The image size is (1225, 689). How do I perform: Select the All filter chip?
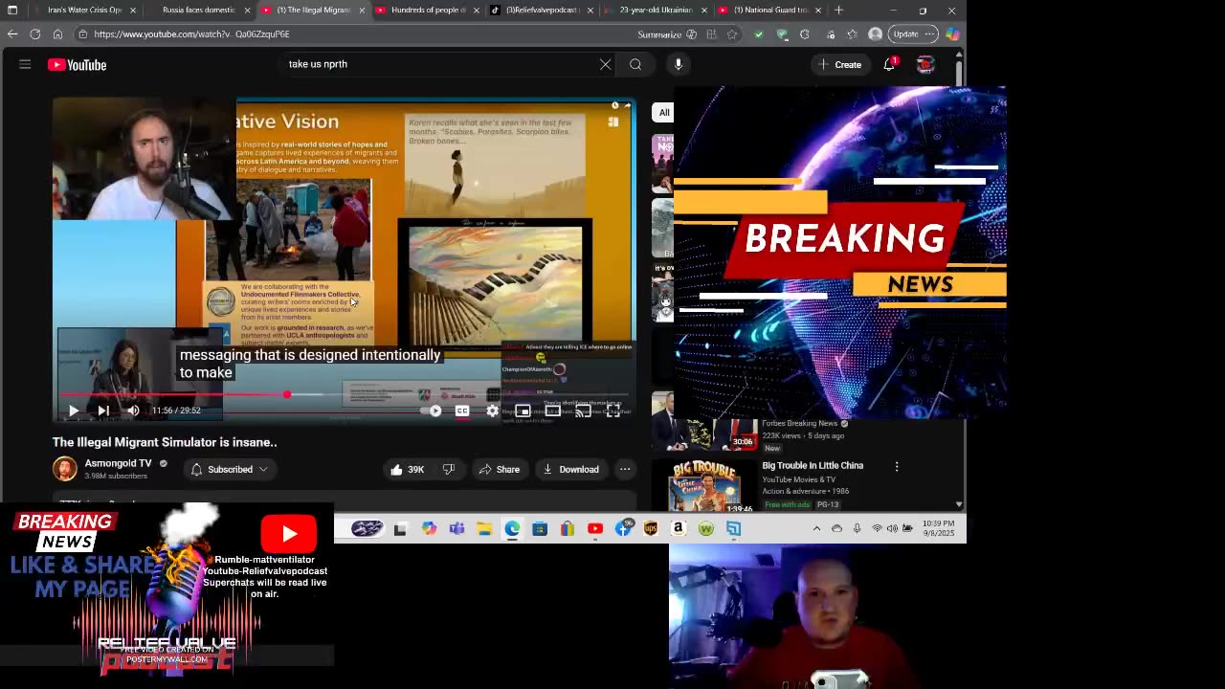point(664,112)
